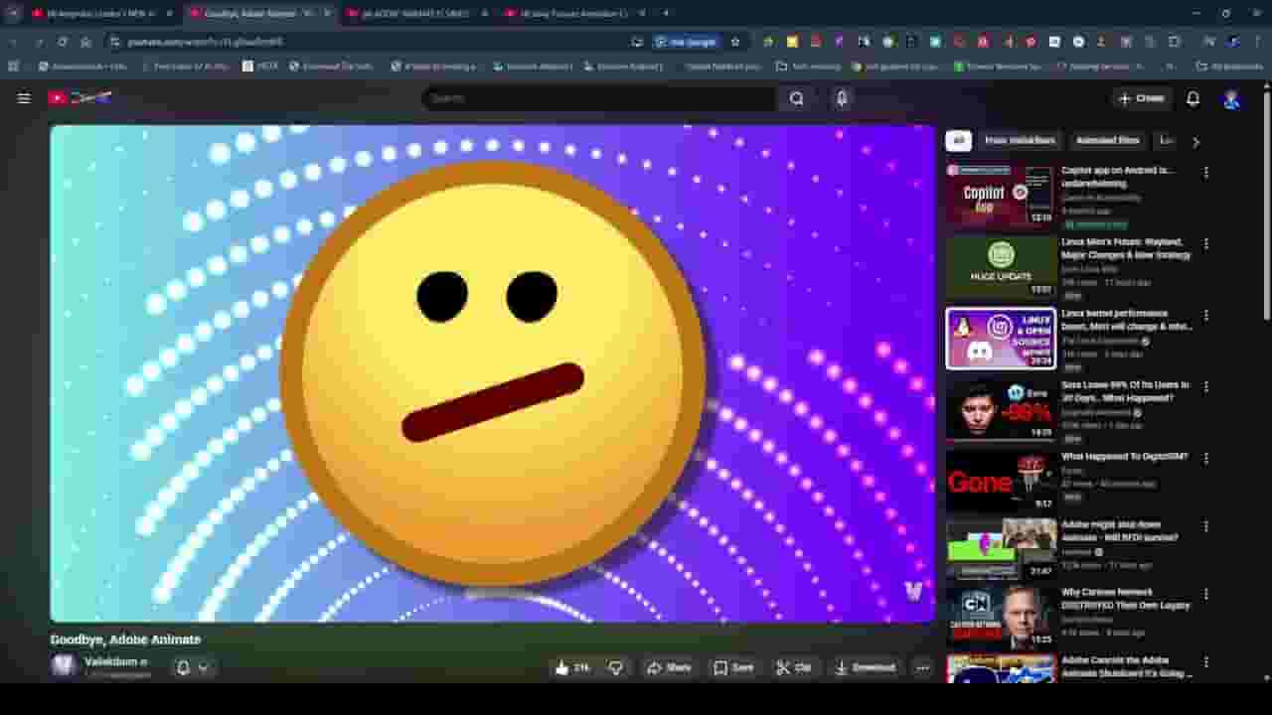1272x715 pixels.
Task: Bookmark this page with the star icon
Action: tap(735, 42)
